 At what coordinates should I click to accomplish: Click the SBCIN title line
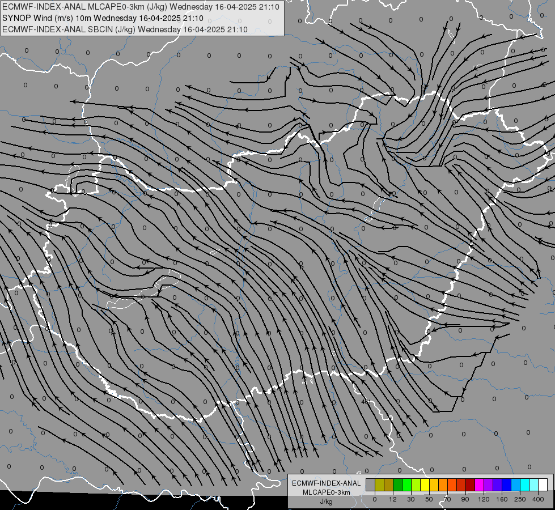[x=125, y=29]
